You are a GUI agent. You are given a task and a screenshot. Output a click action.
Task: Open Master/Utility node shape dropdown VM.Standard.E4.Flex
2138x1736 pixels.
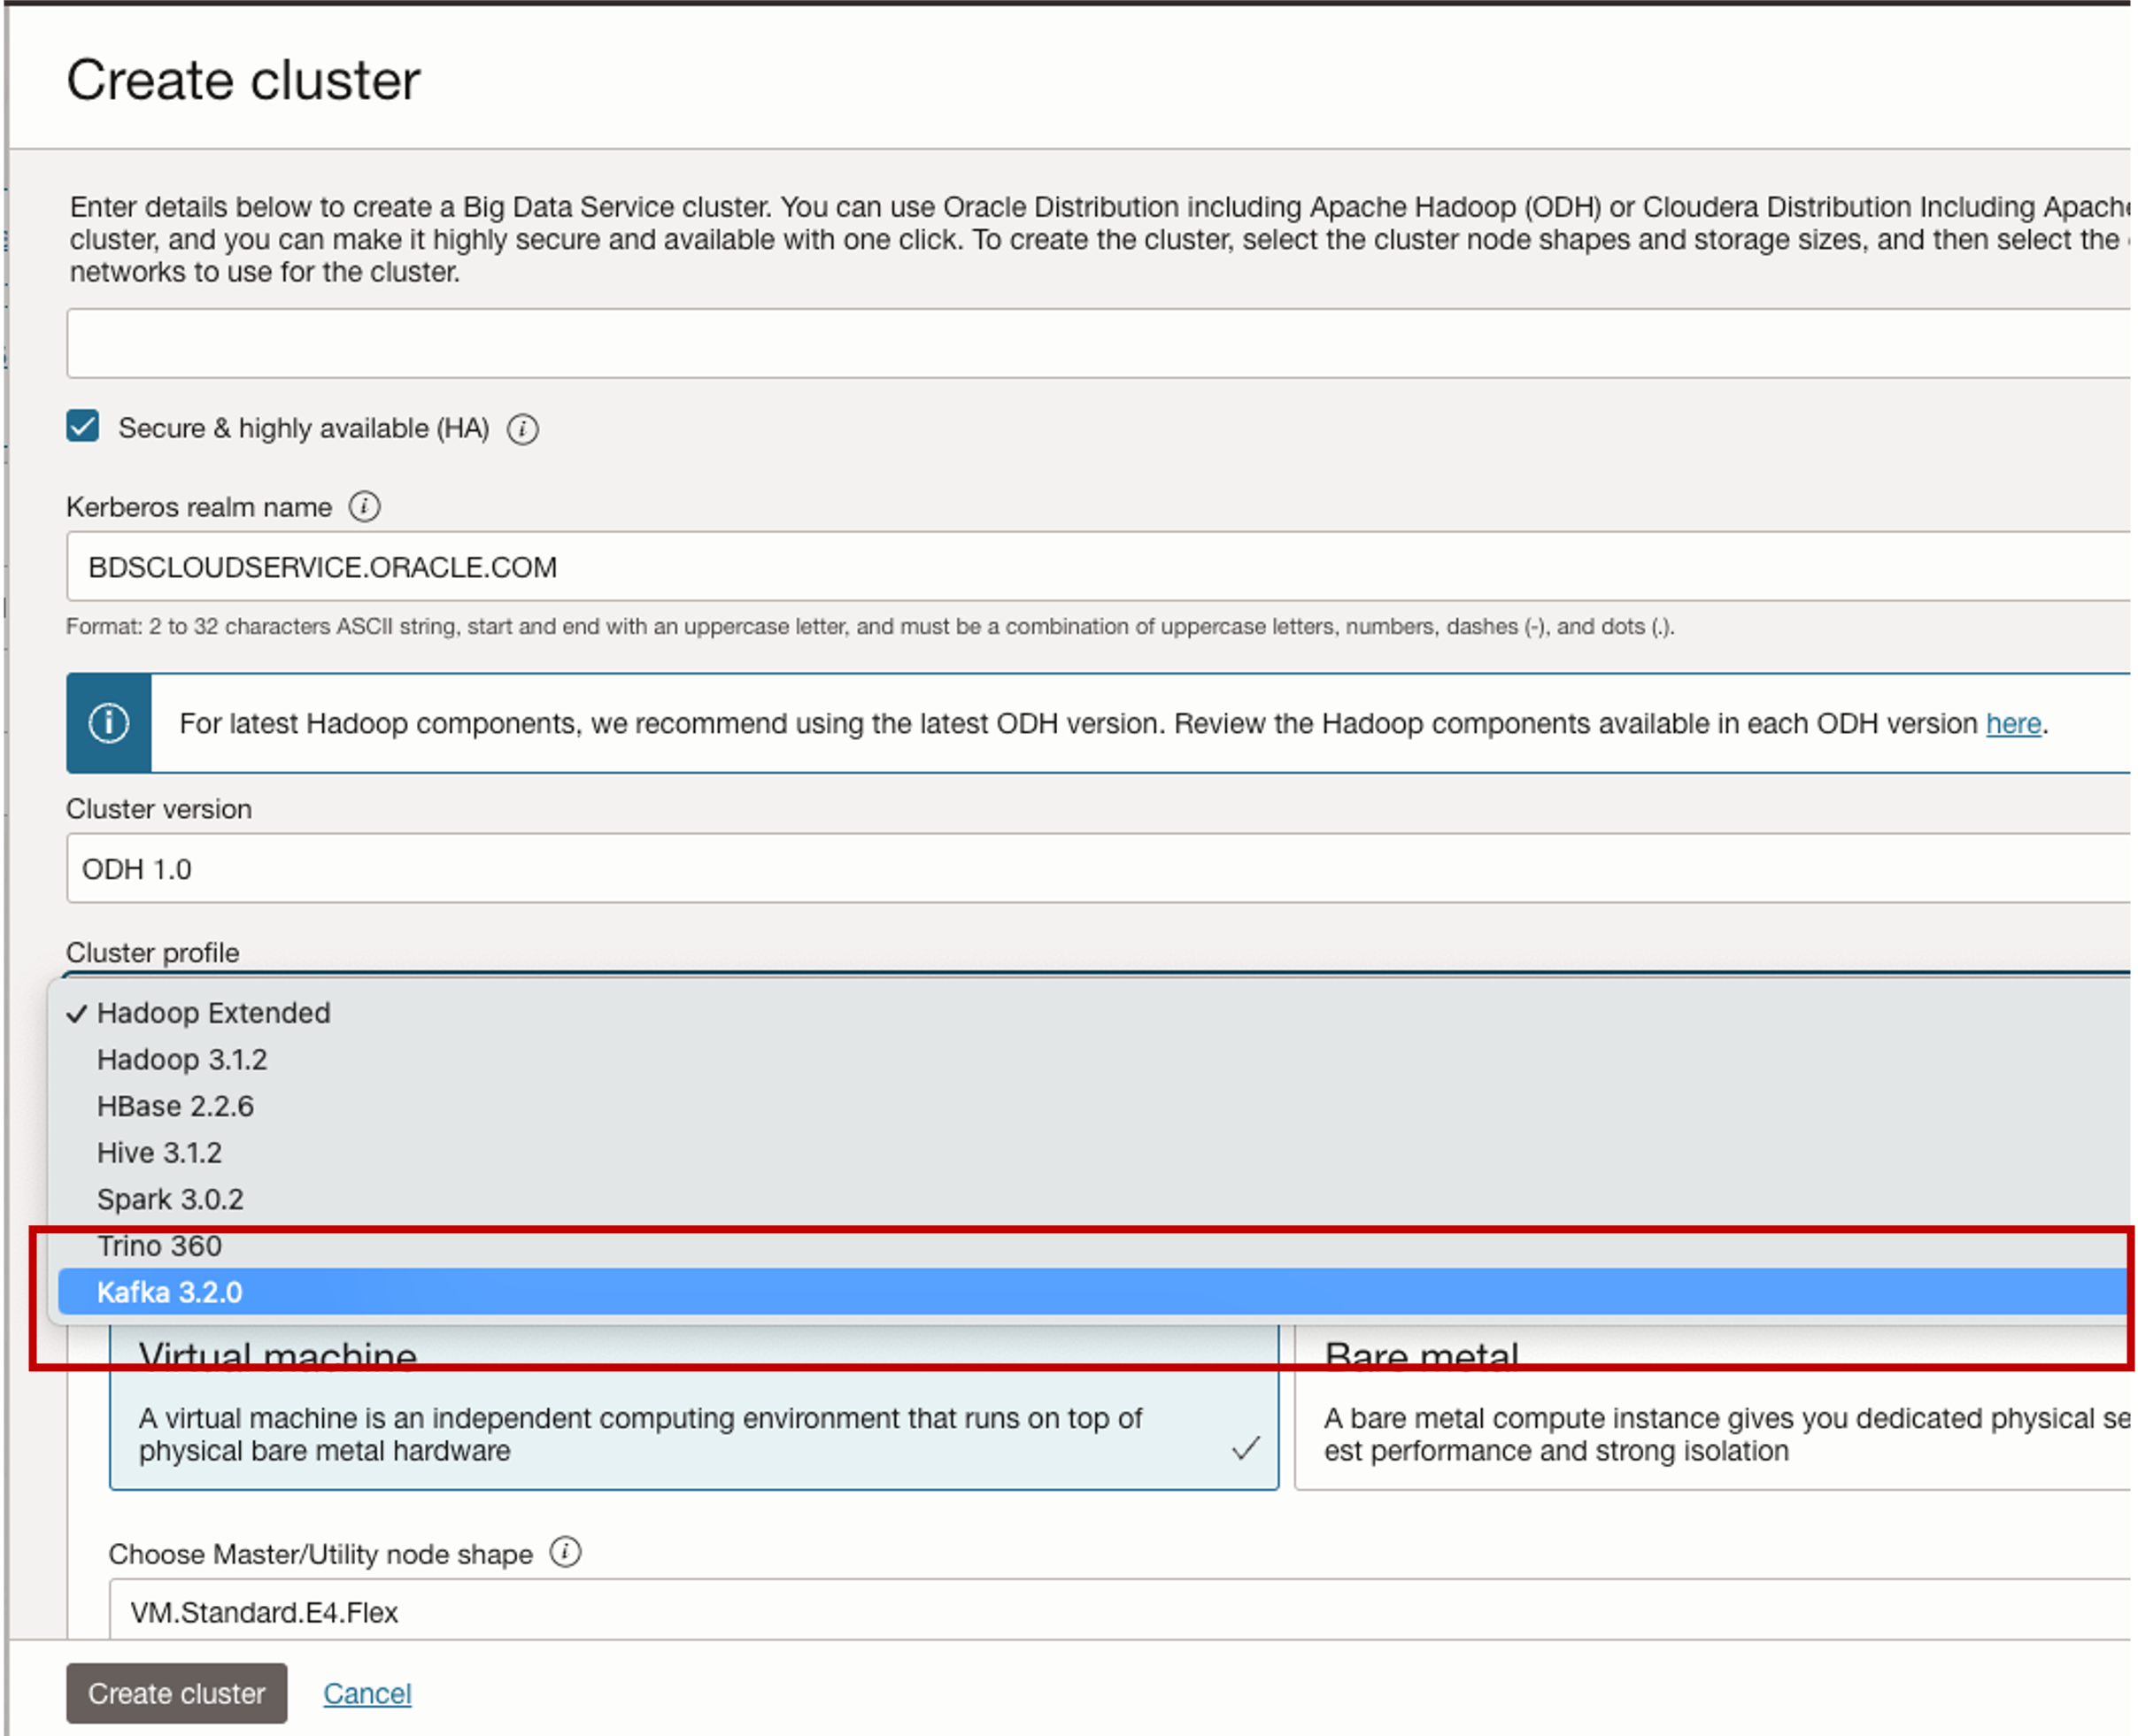(1119, 1610)
